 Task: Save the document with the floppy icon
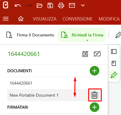[50, 5]
